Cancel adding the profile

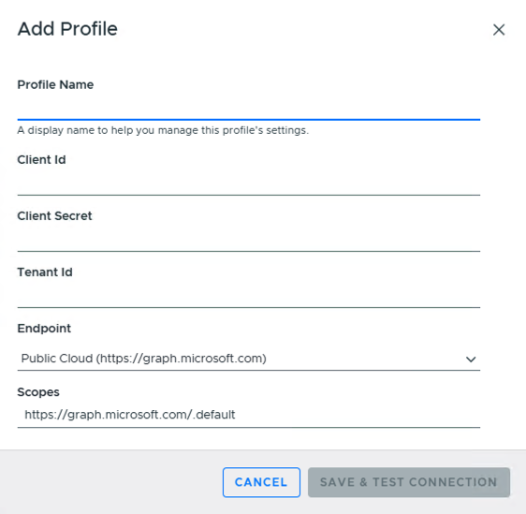[x=261, y=482]
